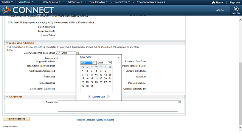Select May 20 in the calendar
The height and width of the screenshot is (136, 242).
(105, 79)
